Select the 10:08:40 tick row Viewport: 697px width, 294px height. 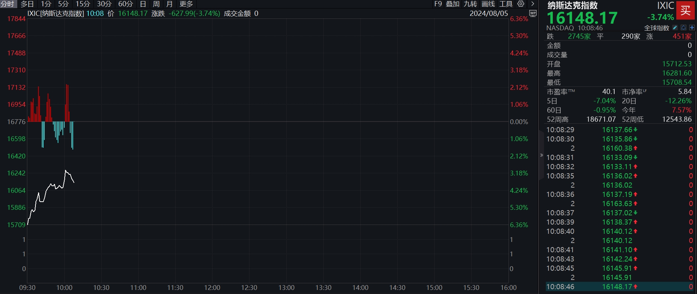[620, 231]
